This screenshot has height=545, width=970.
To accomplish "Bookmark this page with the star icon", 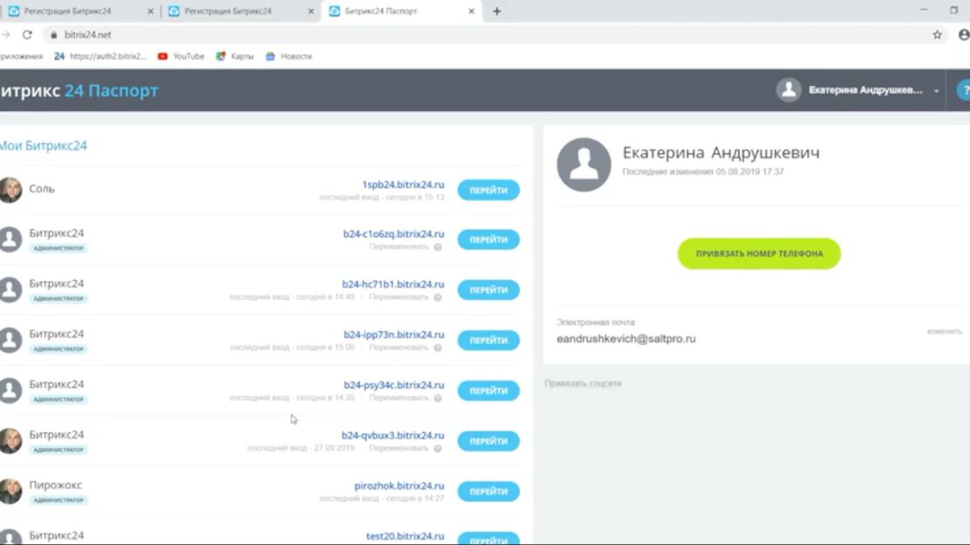I will 937,35.
